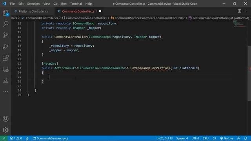The height and width of the screenshot is (141, 251).
Task: Open the Search view
Action: (x=5, y=24)
